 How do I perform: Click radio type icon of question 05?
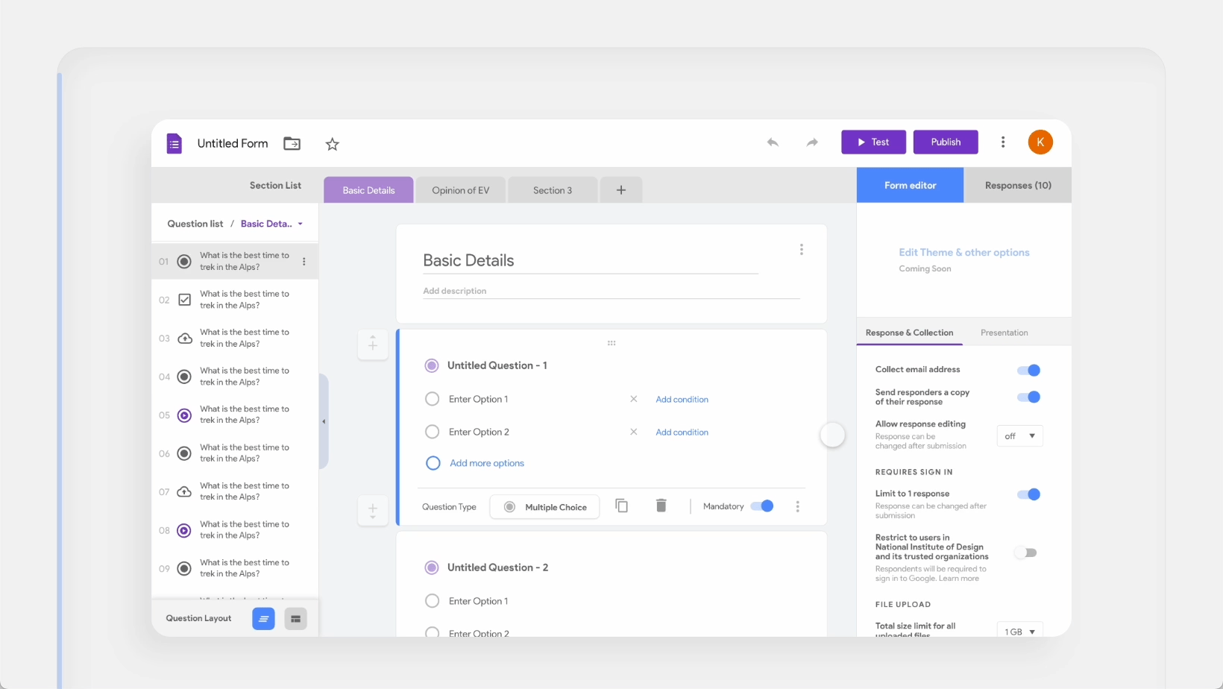click(184, 415)
